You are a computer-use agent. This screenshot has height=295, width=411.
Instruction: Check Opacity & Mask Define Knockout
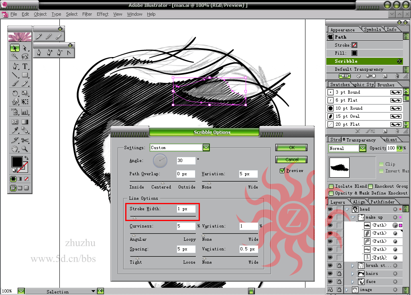pos(331,193)
